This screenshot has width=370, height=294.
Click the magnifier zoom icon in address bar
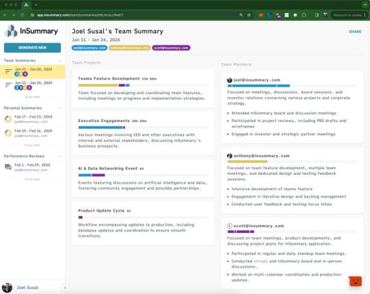pos(241,15)
